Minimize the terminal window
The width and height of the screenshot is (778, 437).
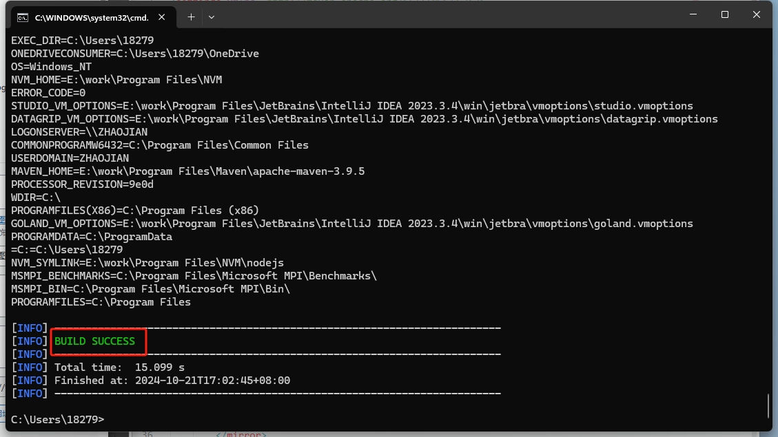[693, 14]
